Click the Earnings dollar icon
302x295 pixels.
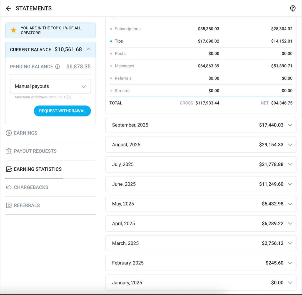tap(9, 133)
